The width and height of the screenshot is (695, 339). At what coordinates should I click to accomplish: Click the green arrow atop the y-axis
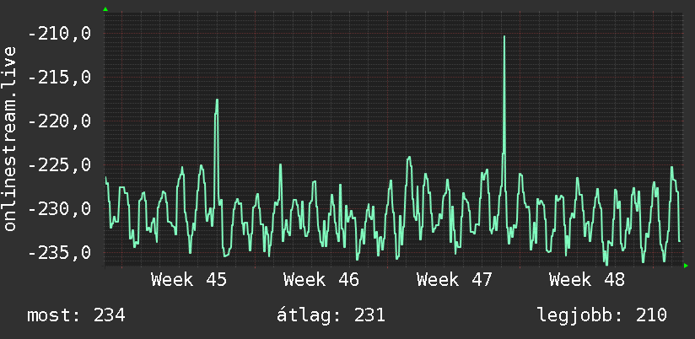(x=105, y=9)
